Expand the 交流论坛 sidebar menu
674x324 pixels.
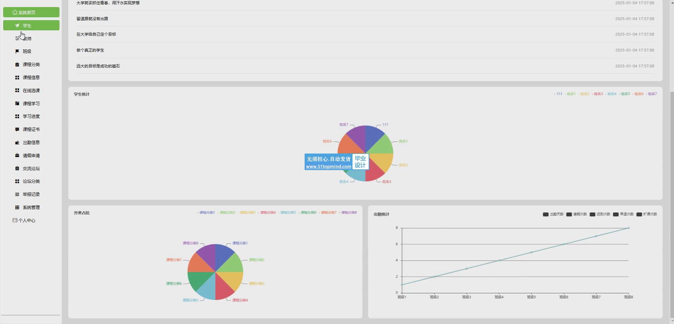[x=31, y=169]
